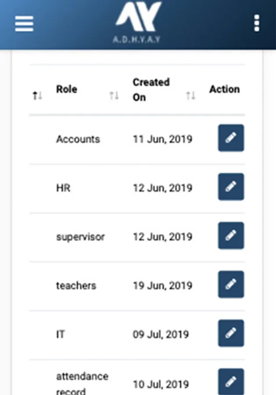Edit the teachers role
276x395 pixels.
click(x=231, y=284)
